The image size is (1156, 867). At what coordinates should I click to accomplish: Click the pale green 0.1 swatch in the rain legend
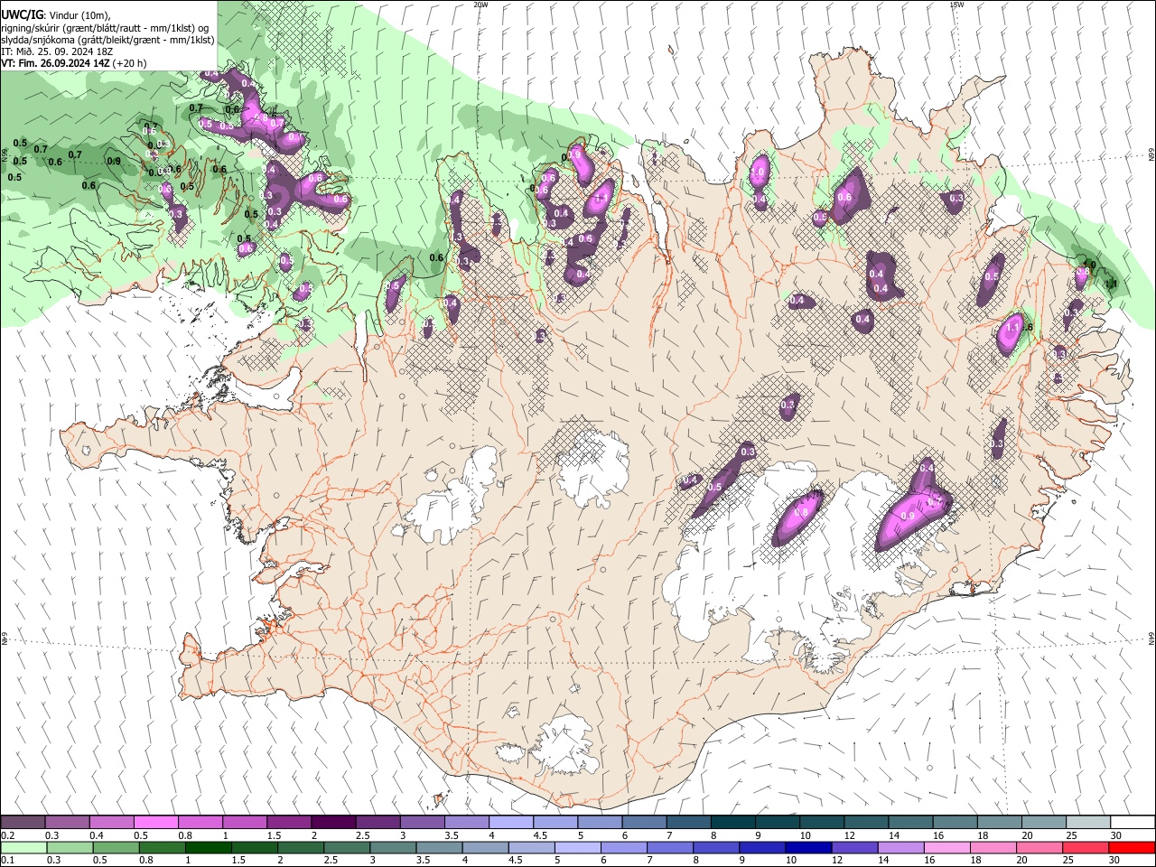(23, 847)
